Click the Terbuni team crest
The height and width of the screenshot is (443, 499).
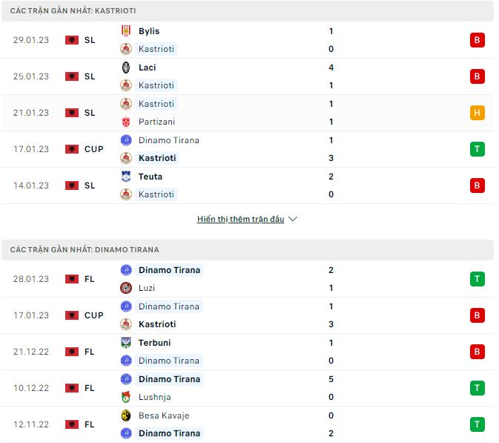(126, 343)
